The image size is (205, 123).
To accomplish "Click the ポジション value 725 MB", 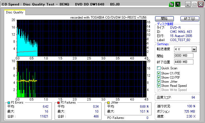I will coord(190,111).
